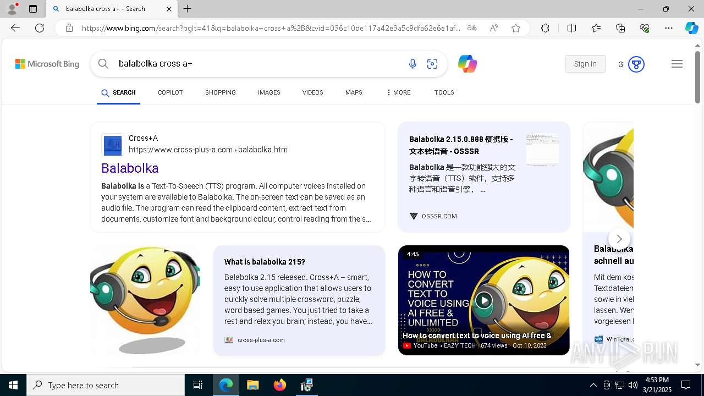Screen dimensions: 704x396
Task: Open the Balabolka result title link
Action: 130,168
